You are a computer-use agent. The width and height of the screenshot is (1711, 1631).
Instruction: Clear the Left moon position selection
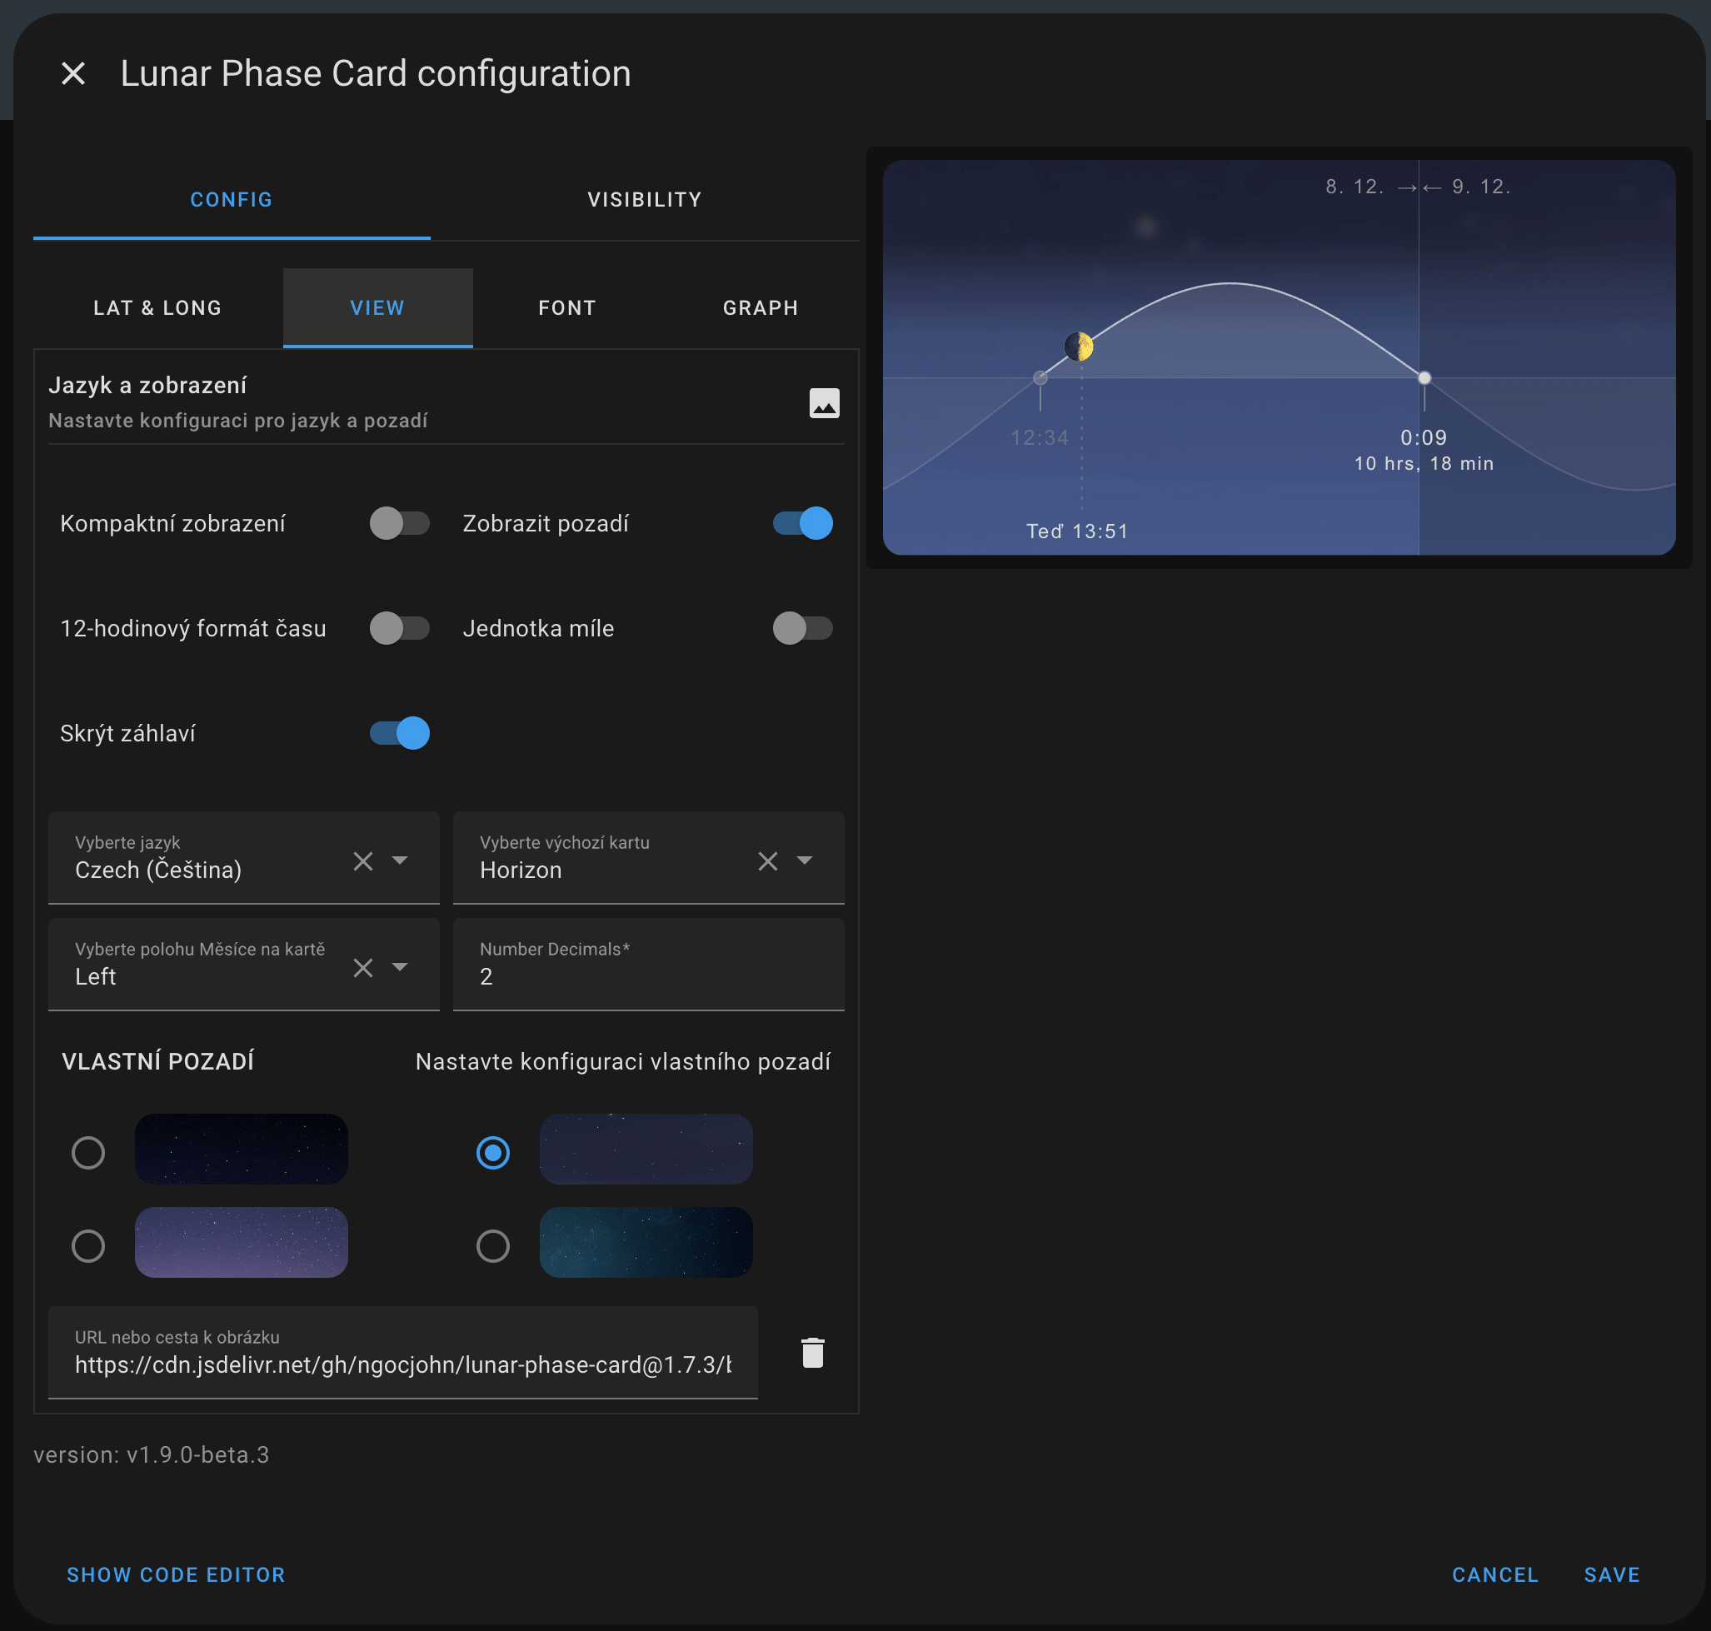[x=362, y=968]
